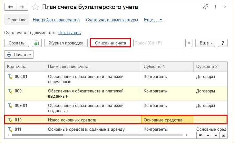Select account code 011

point(18,129)
